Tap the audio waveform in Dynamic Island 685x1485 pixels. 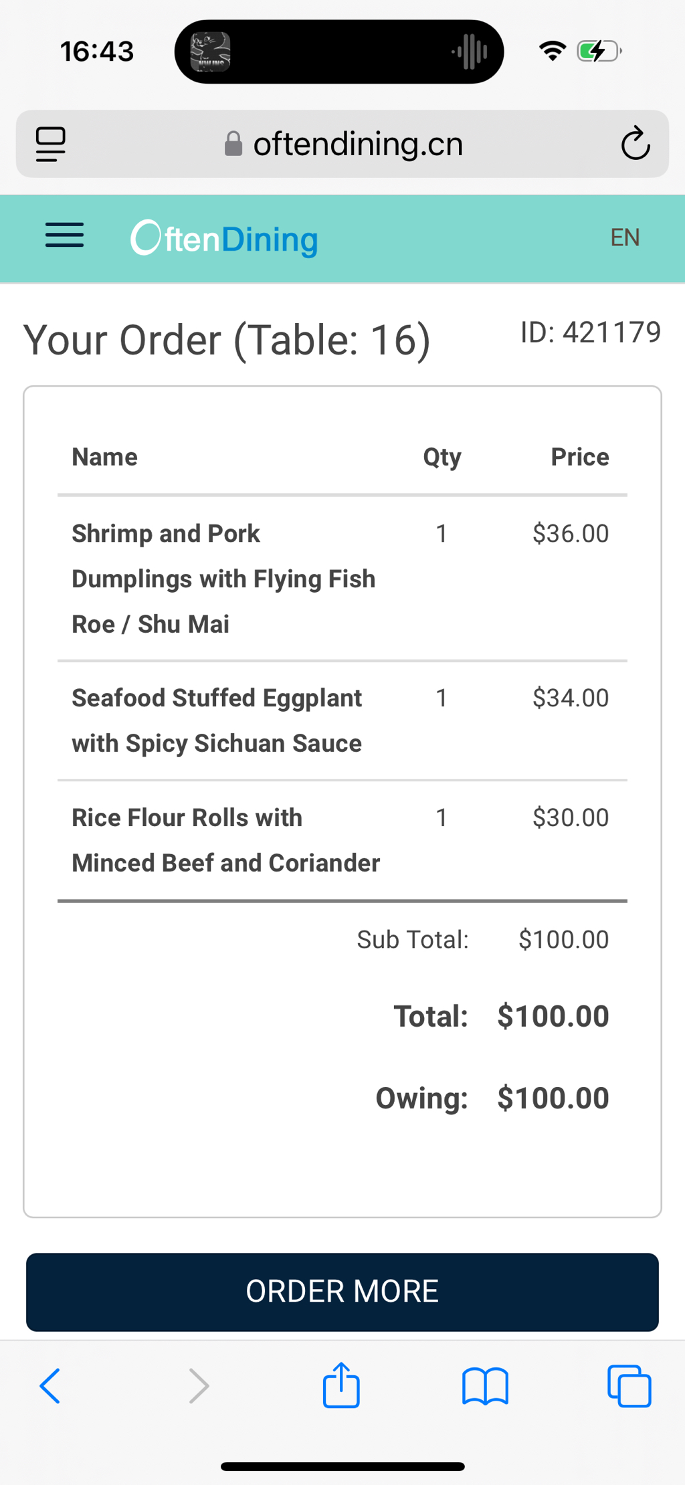470,52
